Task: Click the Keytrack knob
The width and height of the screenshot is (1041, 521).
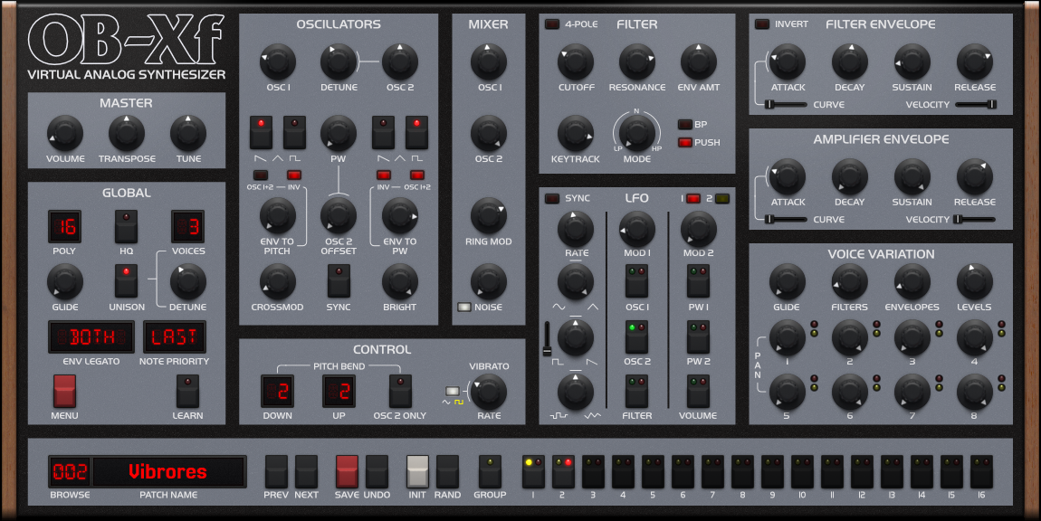Action: [576, 133]
